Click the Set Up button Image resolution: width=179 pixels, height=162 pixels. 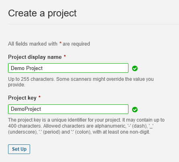coord(19,149)
